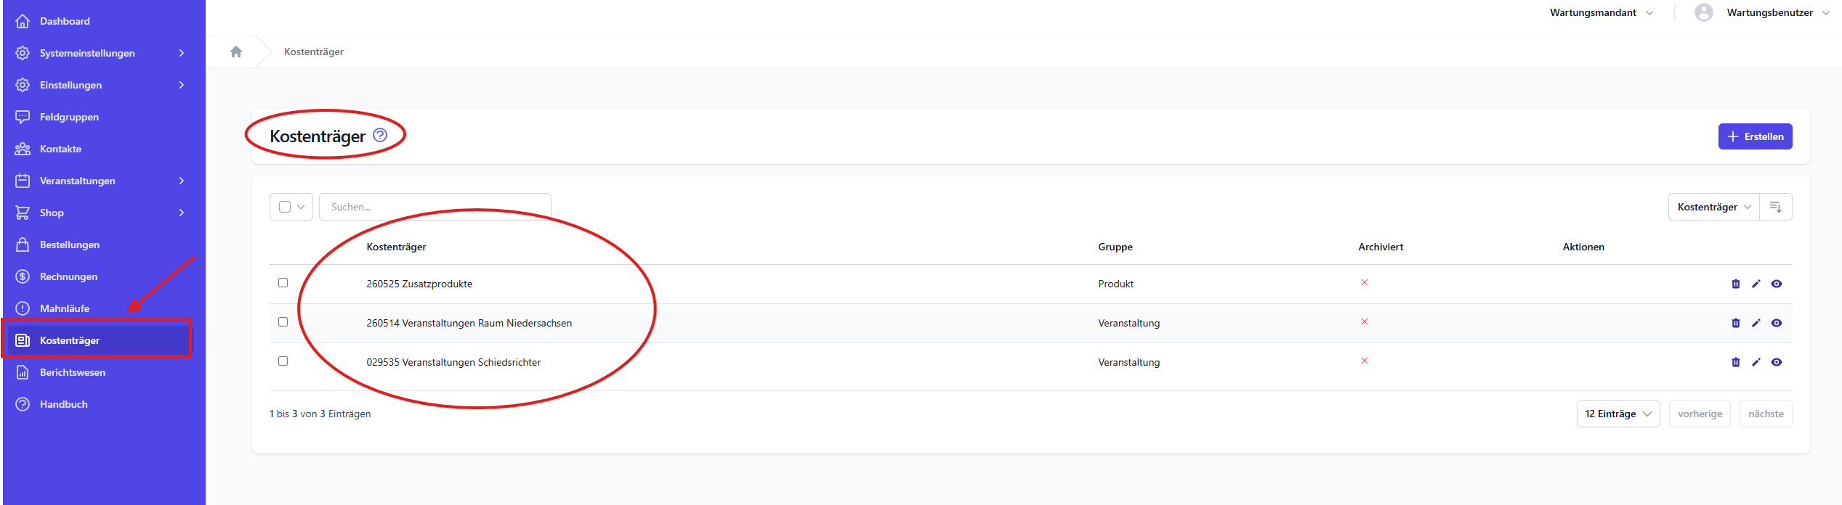View 260514 Veranstaltungen Raum Niedersachsen via eye icon
The height and width of the screenshot is (505, 1842).
pos(1777,323)
